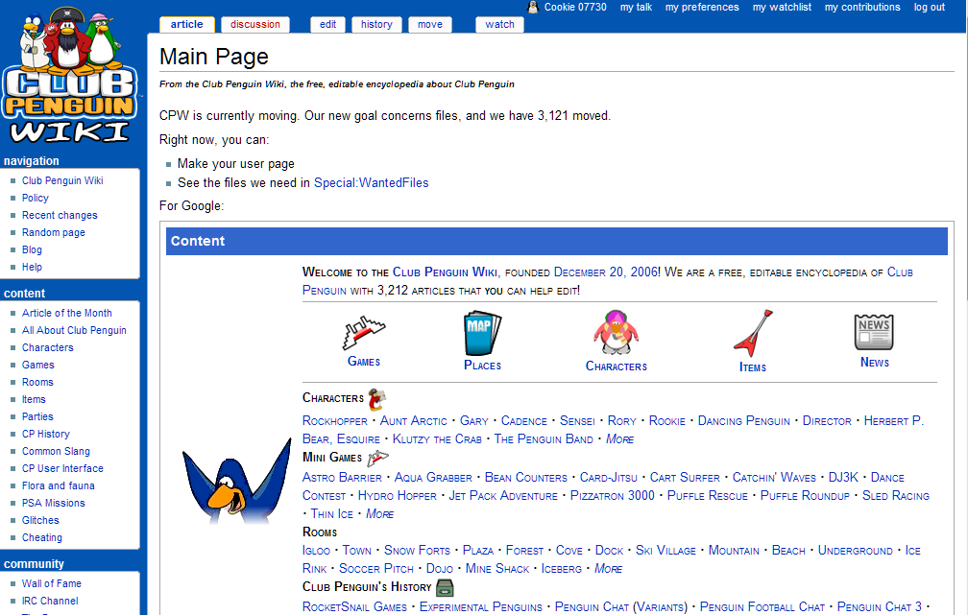Open the December 20, 2006 link
The image size is (968, 615).
[606, 272]
